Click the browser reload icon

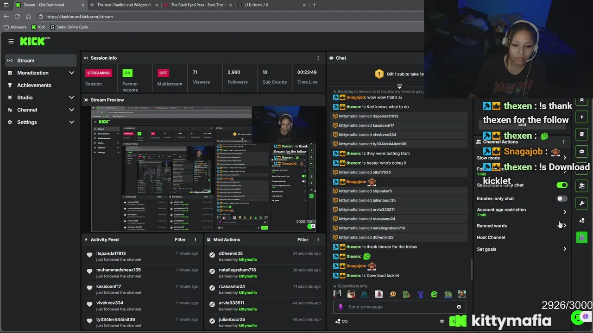(x=17, y=17)
